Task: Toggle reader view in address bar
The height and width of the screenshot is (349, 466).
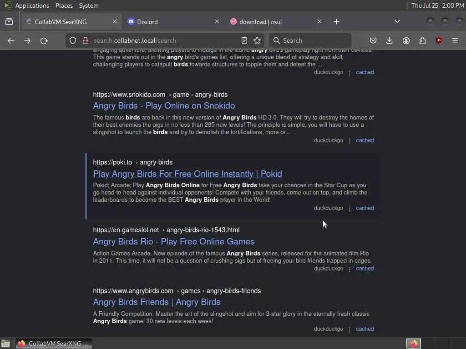Action: click(x=244, y=40)
